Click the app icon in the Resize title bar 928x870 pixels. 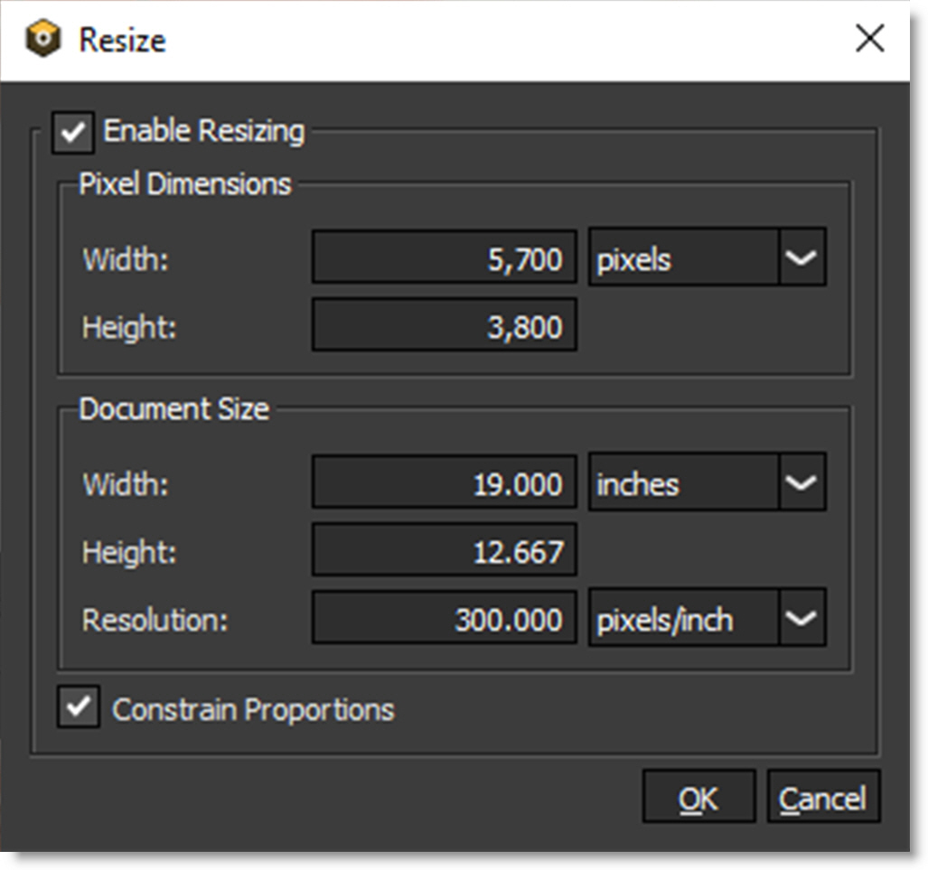[42, 40]
